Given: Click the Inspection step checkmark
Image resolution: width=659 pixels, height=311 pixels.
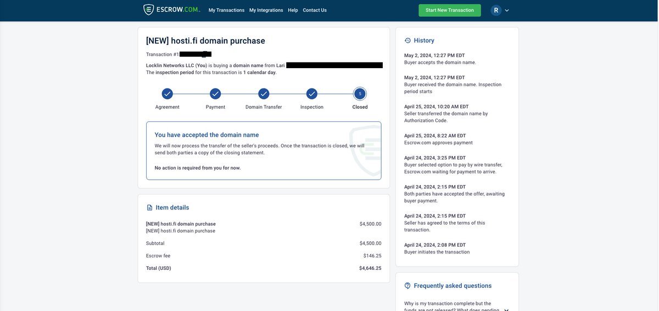Looking at the screenshot, I should tap(312, 94).
